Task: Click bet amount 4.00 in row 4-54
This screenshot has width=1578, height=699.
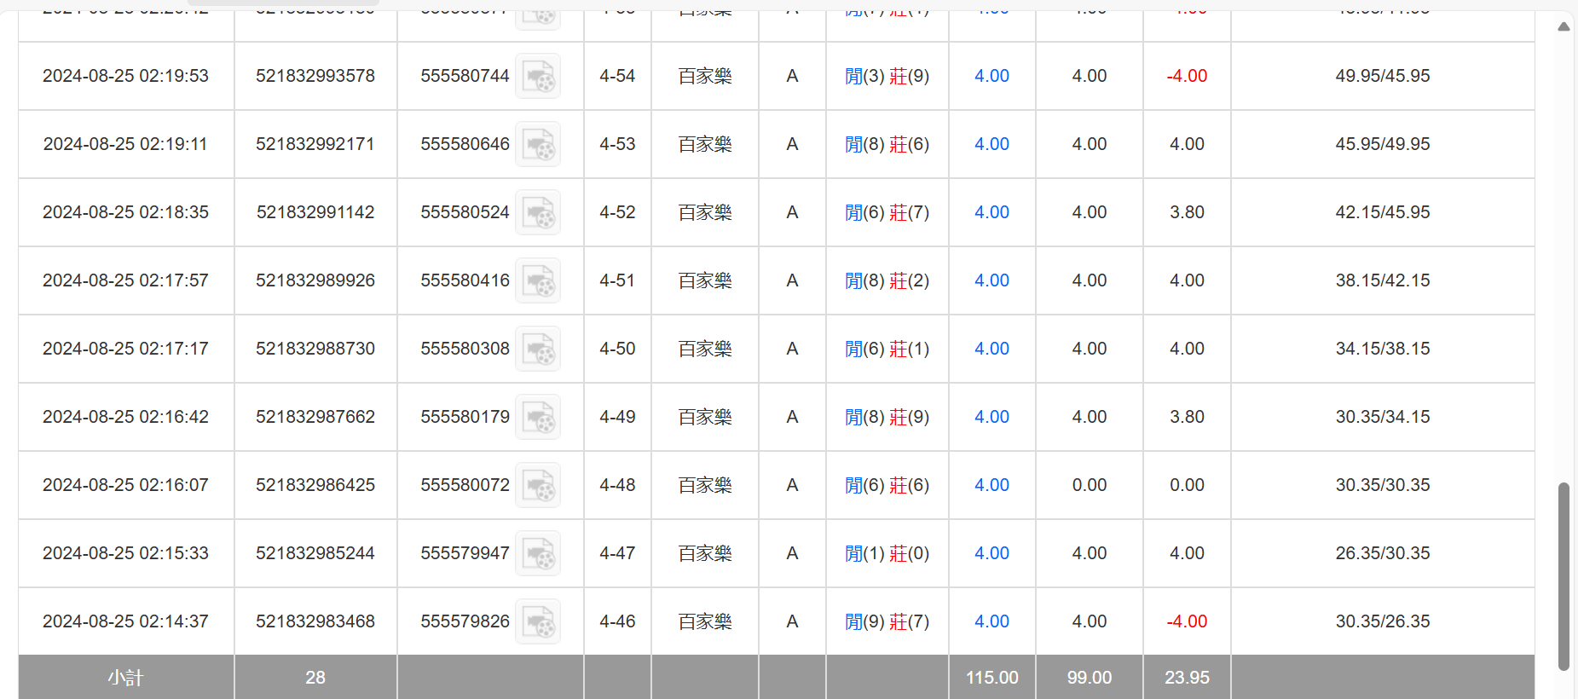Action: [991, 76]
